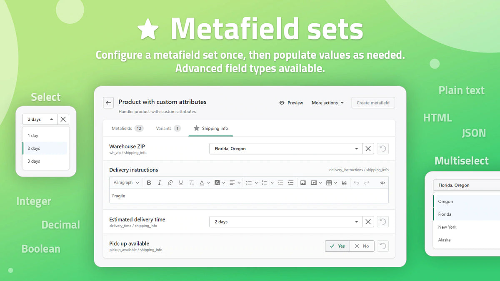
Task: Open the numbered list style arrow
Action: pos(272,183)
